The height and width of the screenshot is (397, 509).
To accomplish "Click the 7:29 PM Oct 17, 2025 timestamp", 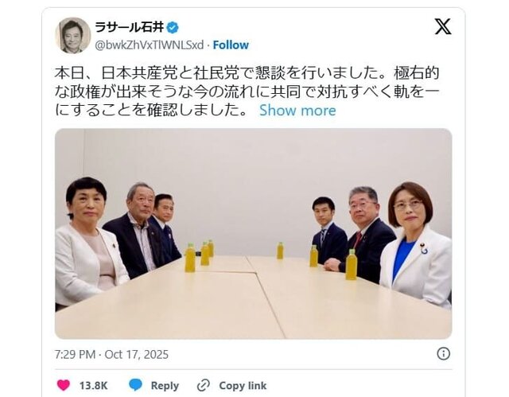I will pos(111,354).
